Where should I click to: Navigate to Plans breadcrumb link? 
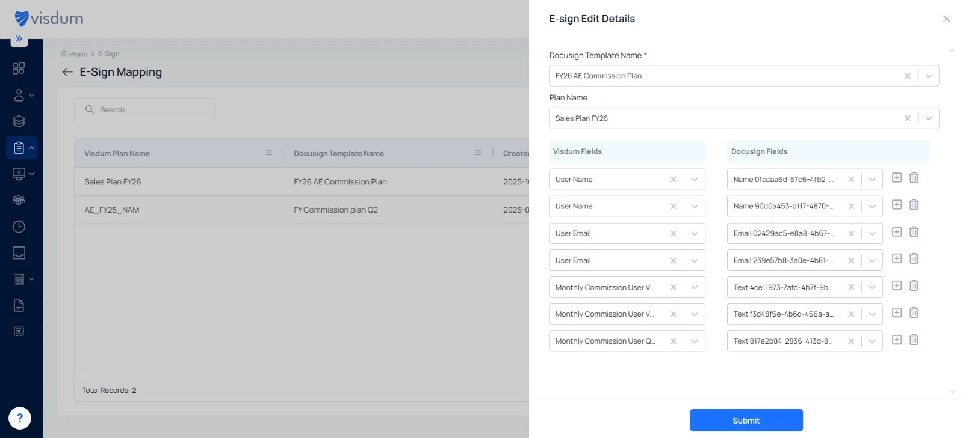[78, 54]
